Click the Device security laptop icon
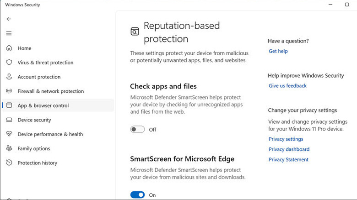Viewport: 357px width, 200px height. point(9,120)
